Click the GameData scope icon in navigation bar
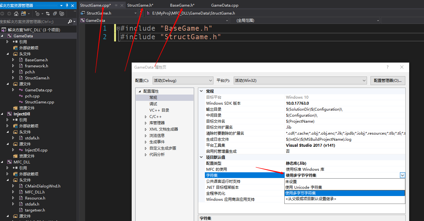 [x=83, y=21]
